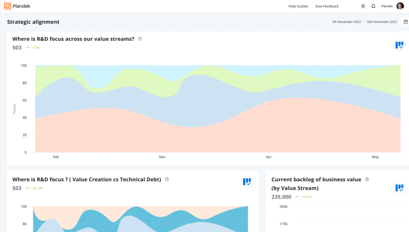Open the notifications bell
This screenshot has width=409, height=232.
(x=373, y=6)
